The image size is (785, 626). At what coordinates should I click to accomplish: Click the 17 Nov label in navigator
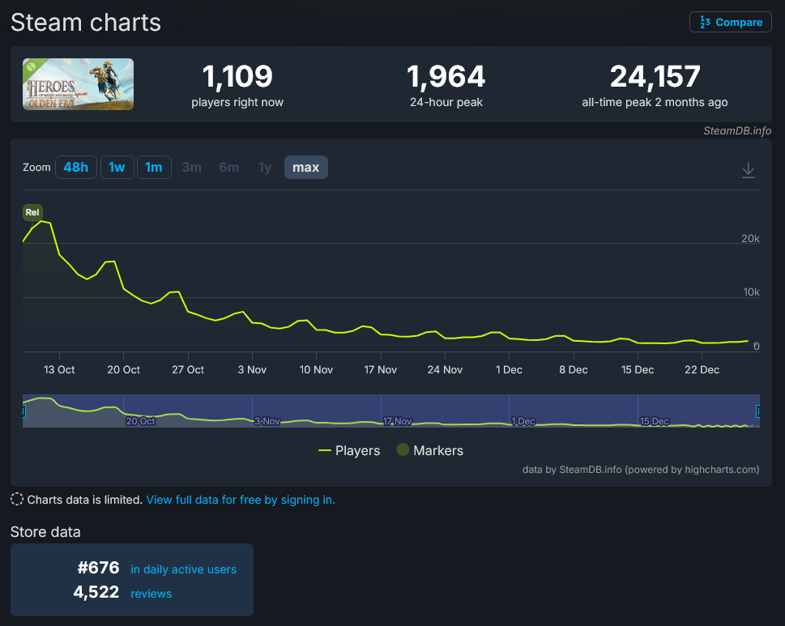pos(398,421)
